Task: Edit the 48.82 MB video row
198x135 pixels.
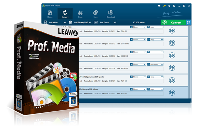Action: (172, 55)
